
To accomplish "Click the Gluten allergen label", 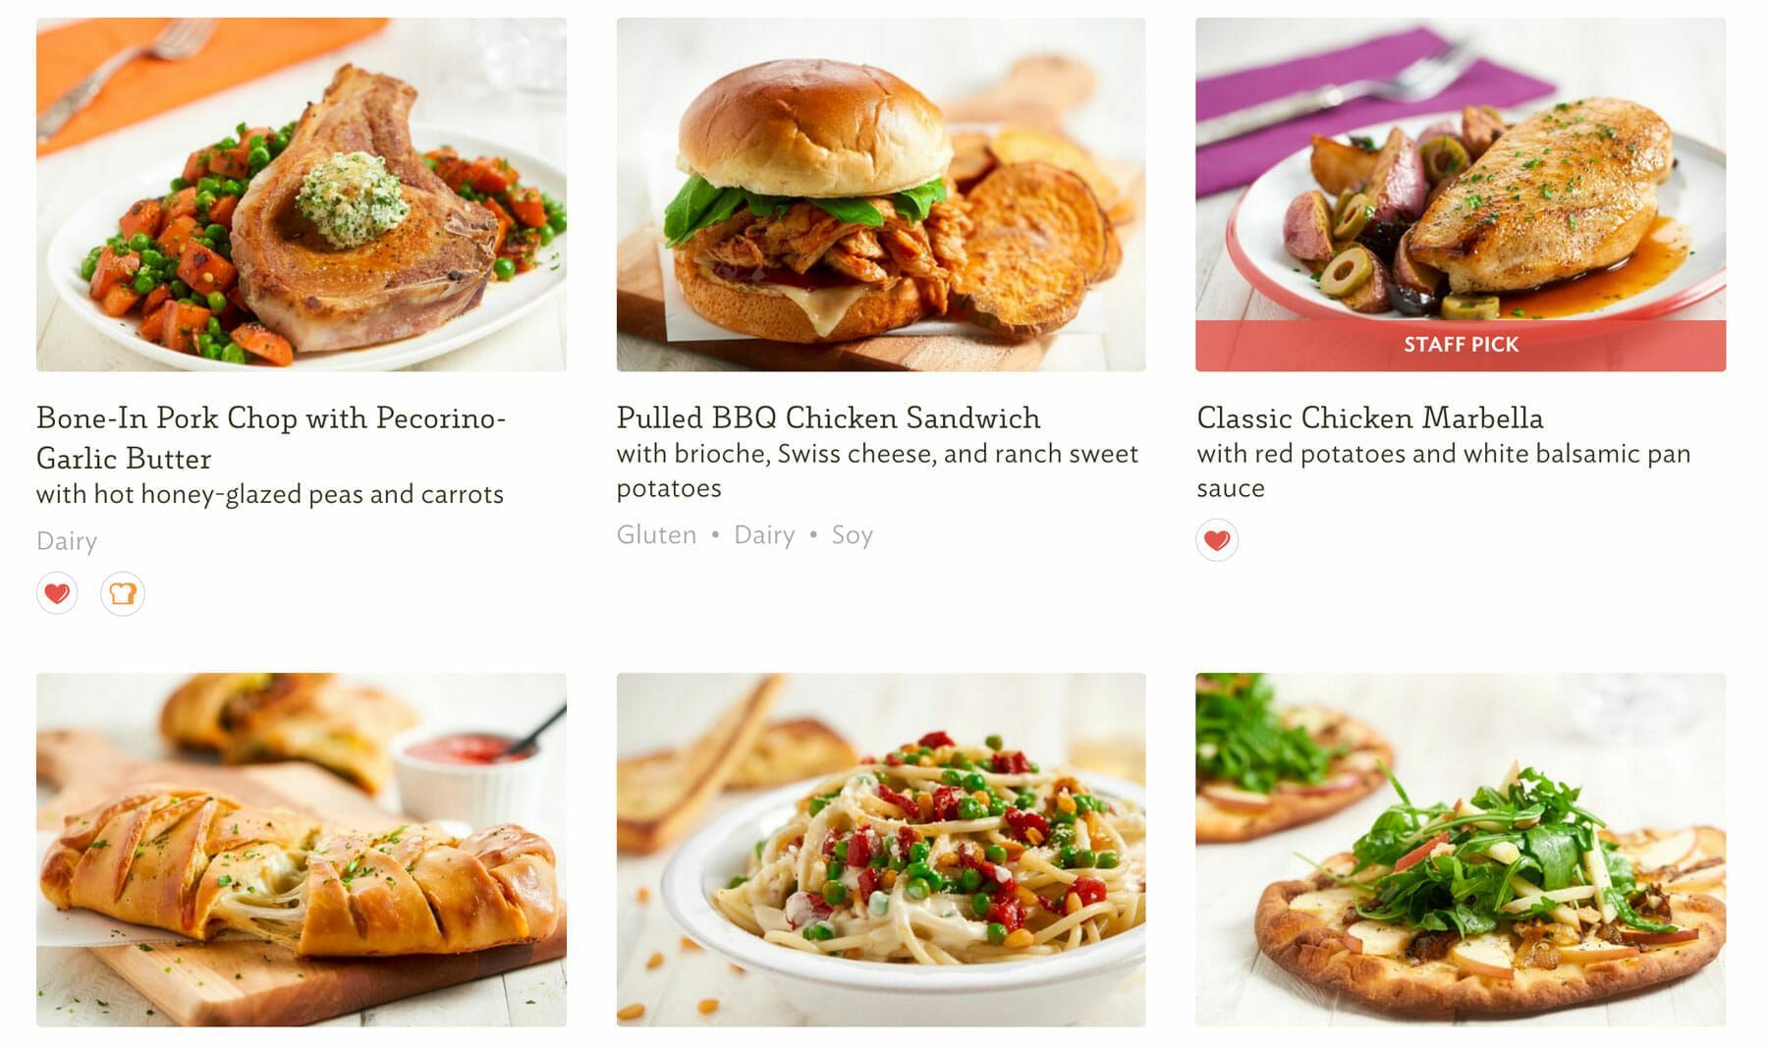I will click(656, 535).
